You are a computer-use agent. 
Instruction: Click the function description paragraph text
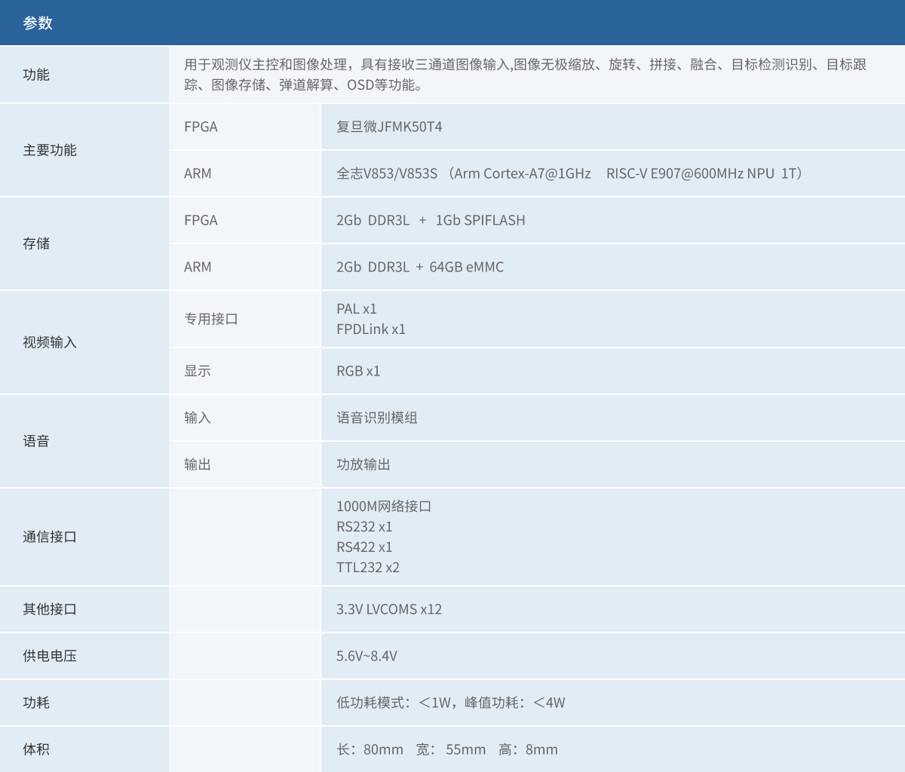tap(525, 75)
